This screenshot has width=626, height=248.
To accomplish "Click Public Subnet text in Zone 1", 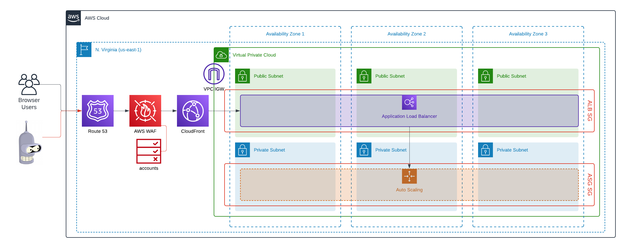I will [268, 76].
